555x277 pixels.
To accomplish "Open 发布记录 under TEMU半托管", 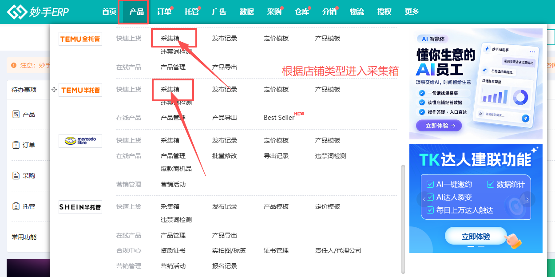I will click(225, 89).
